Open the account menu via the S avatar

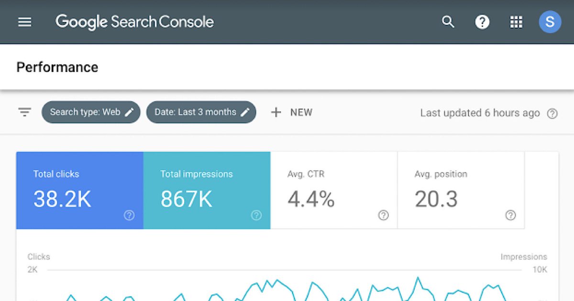pos(550,22)
